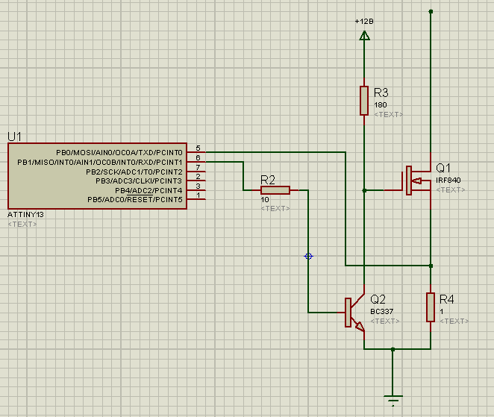Select the Q2 BC337 transistor symbol
Viewport: 494px width, 417px height.
(x=354, y=313)
